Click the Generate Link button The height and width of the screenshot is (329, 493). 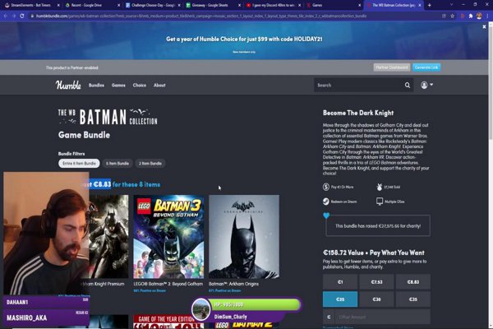point(426,67)
